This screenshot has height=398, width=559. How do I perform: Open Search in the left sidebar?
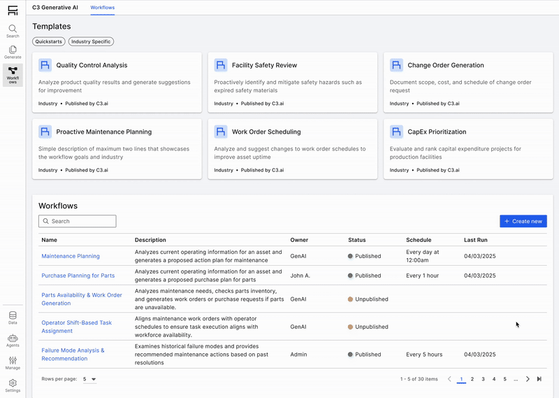tap(13, 31)
